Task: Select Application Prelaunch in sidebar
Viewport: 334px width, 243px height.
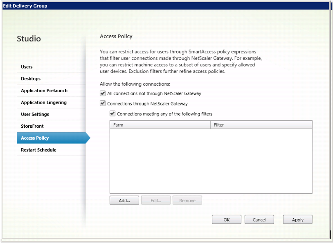Action: (x=51, y=91)
